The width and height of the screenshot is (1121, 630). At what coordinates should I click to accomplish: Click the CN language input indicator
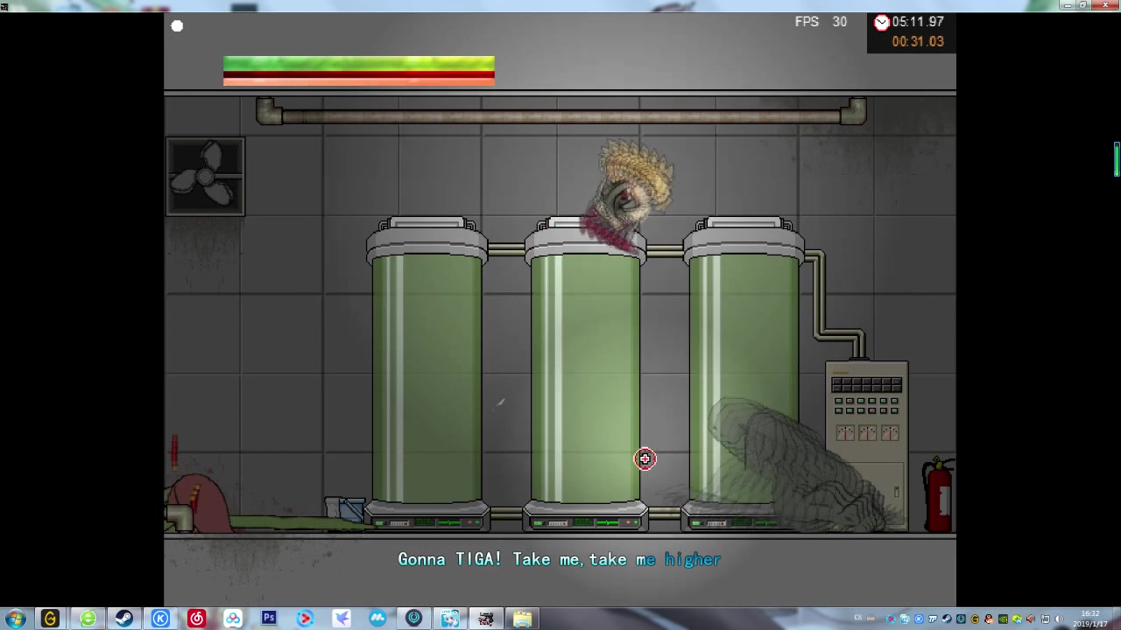click(859, 619)
